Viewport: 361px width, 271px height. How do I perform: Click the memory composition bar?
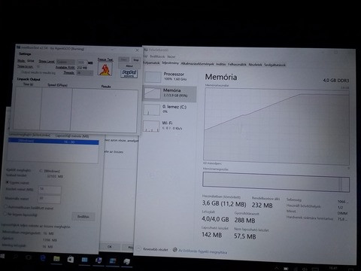click(x=276, y=182)
